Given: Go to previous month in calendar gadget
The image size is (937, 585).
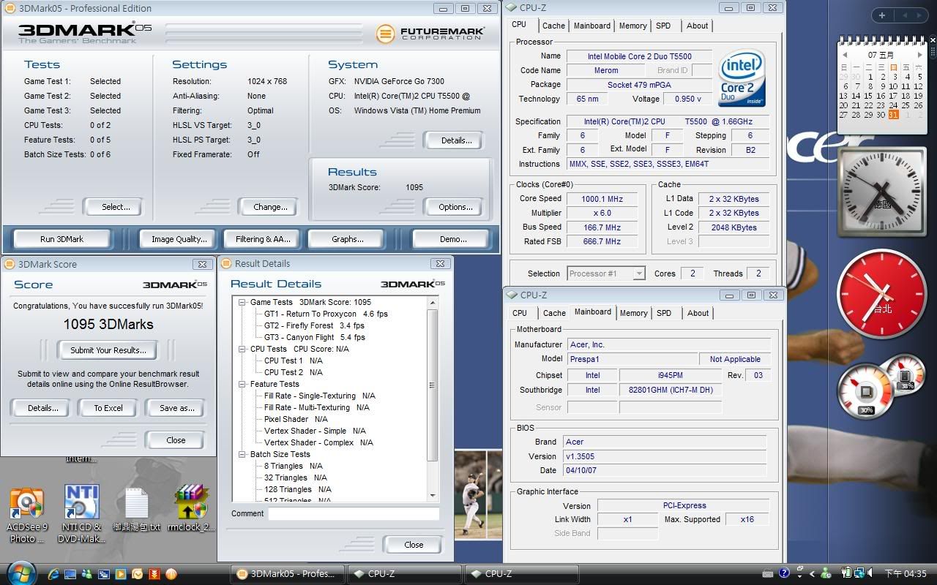Looking at the screenshot, I should [845, 55].
